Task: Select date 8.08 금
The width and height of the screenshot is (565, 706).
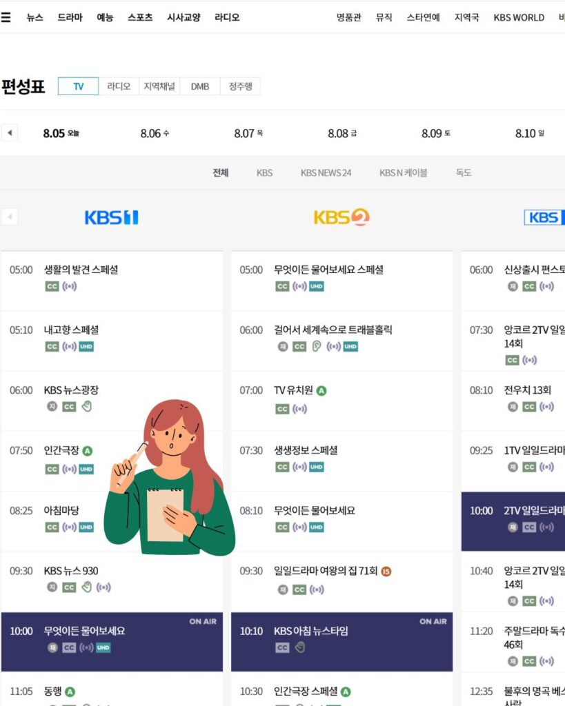Action: click(342, 133)
